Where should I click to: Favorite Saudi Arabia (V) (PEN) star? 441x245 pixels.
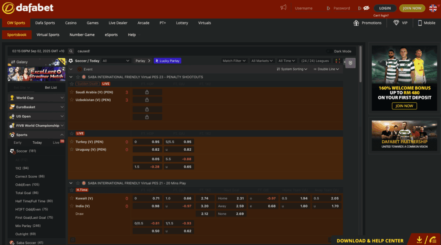72,92
